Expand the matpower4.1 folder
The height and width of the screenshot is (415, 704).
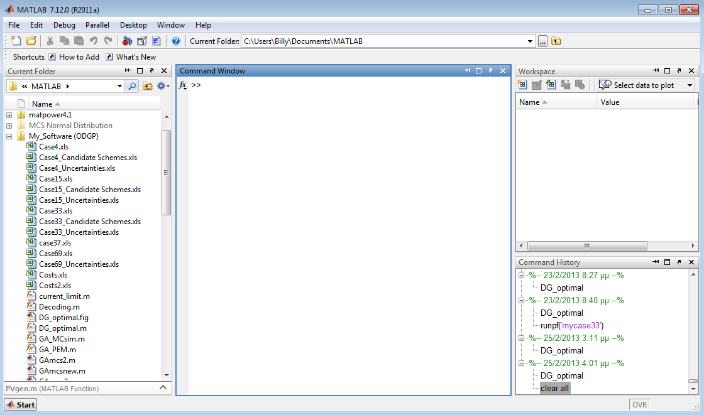pos(9,116)
